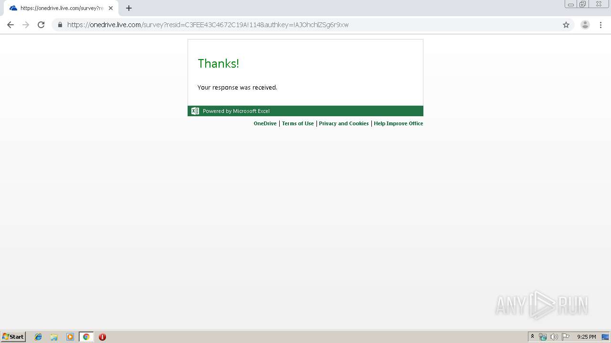Launch Internet Explorer from the taskbar
Image resolution: width=611 pixels, height=343 pixels.
(38, 337)
